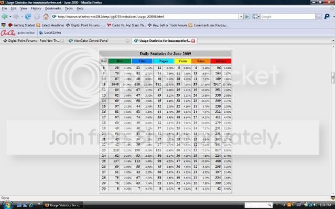The image size is (335, 209).
Task: Click the Stop loading icon
Action: [x=37, y=17]
